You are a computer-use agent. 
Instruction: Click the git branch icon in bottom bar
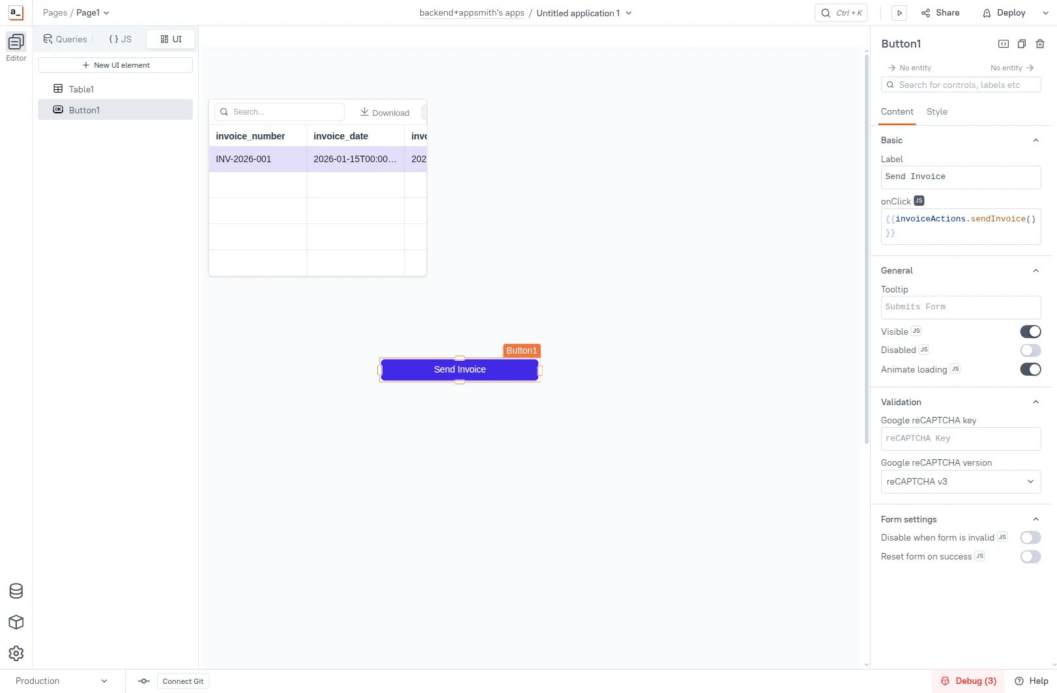(144, 681)
